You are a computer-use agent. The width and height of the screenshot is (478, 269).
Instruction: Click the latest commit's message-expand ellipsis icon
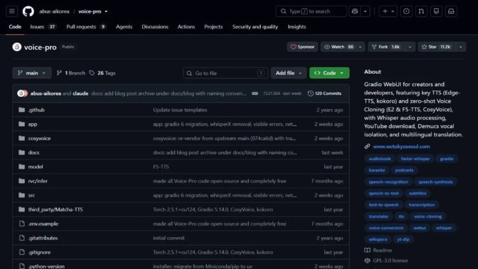click(x=255, y=93)
